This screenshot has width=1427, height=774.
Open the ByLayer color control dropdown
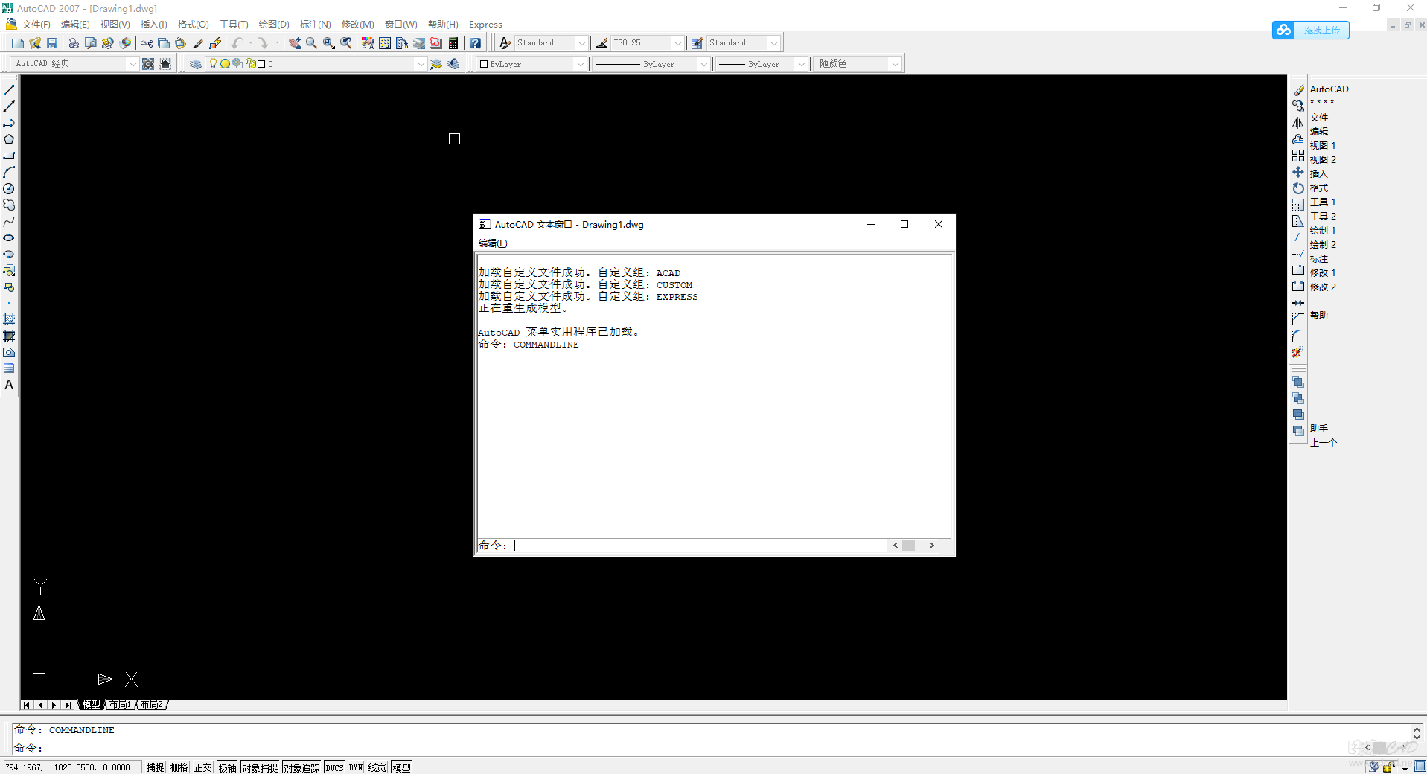pos(580,64)
